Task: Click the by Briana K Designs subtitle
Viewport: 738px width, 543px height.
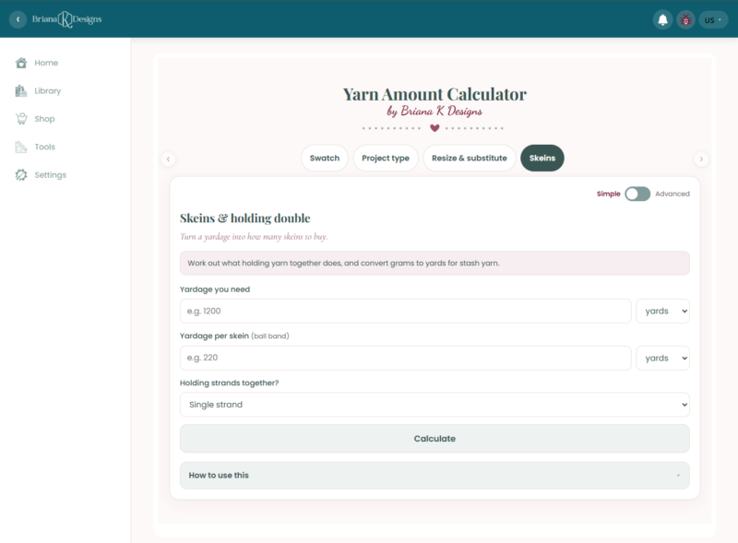Action: point(434,112)
